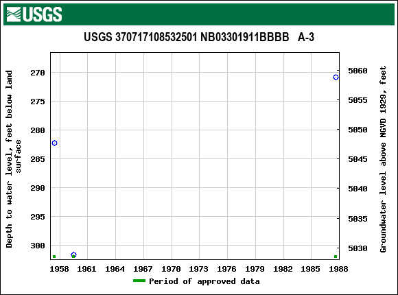Viewport: 398px width, 295px height.
Task: Click the right axis value 5045
Action: 358,159
